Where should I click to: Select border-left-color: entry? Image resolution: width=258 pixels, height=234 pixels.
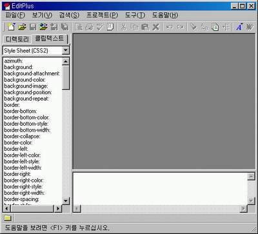pos(23,155)
